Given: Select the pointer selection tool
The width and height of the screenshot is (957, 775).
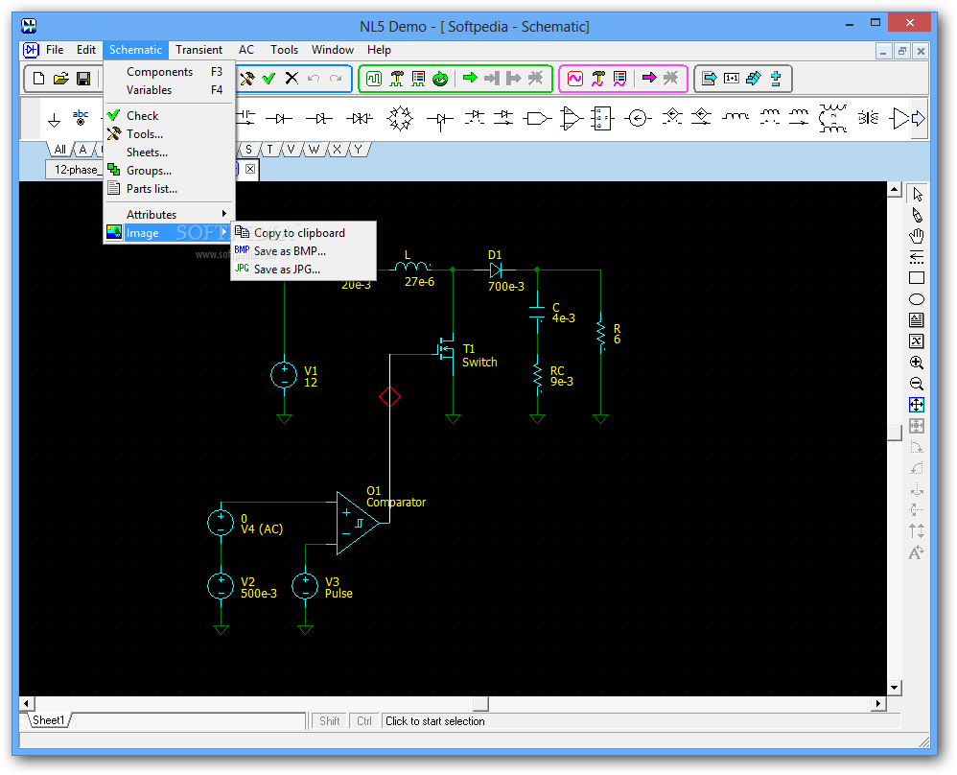Looking at the screenshot, I should coord(917,194).
